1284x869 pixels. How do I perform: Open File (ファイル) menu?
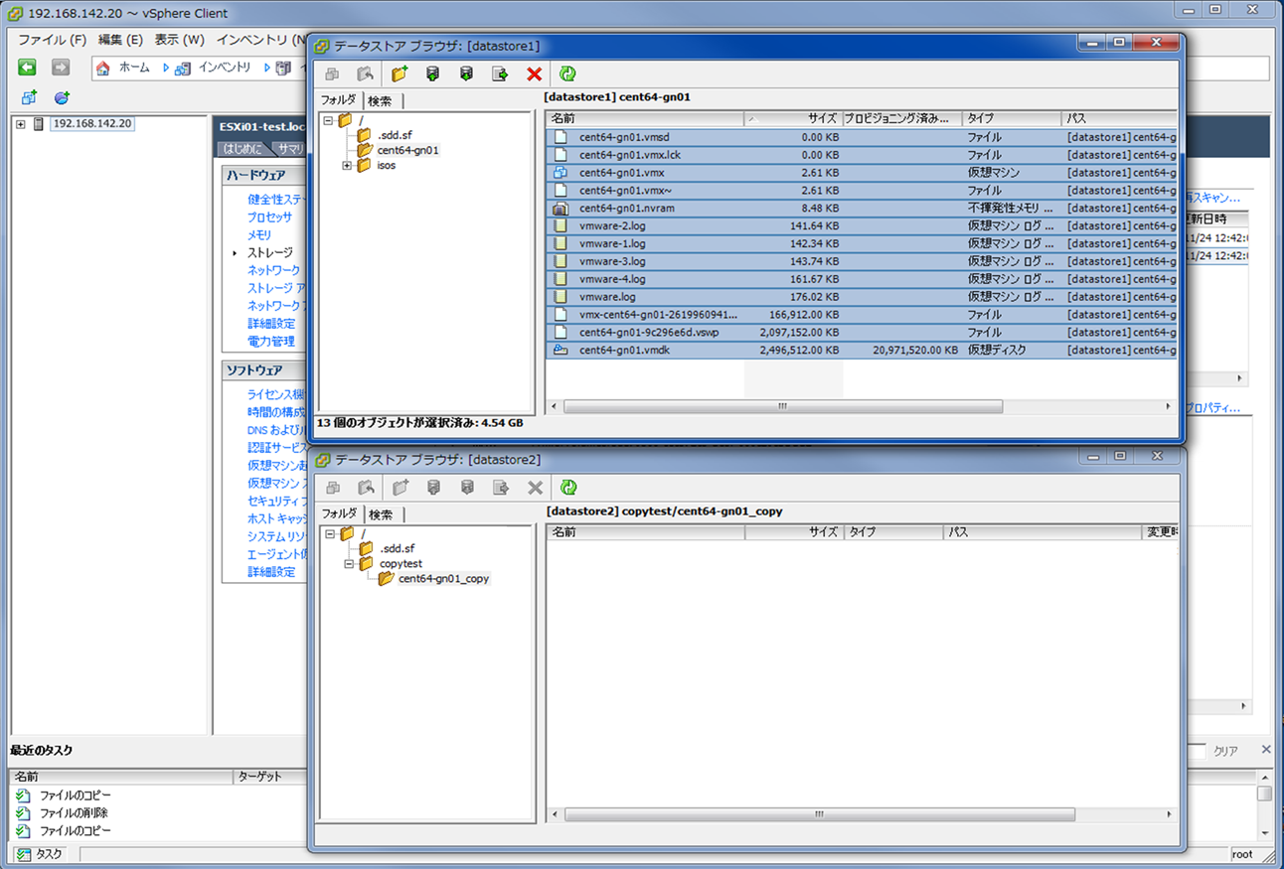point(52,40)
